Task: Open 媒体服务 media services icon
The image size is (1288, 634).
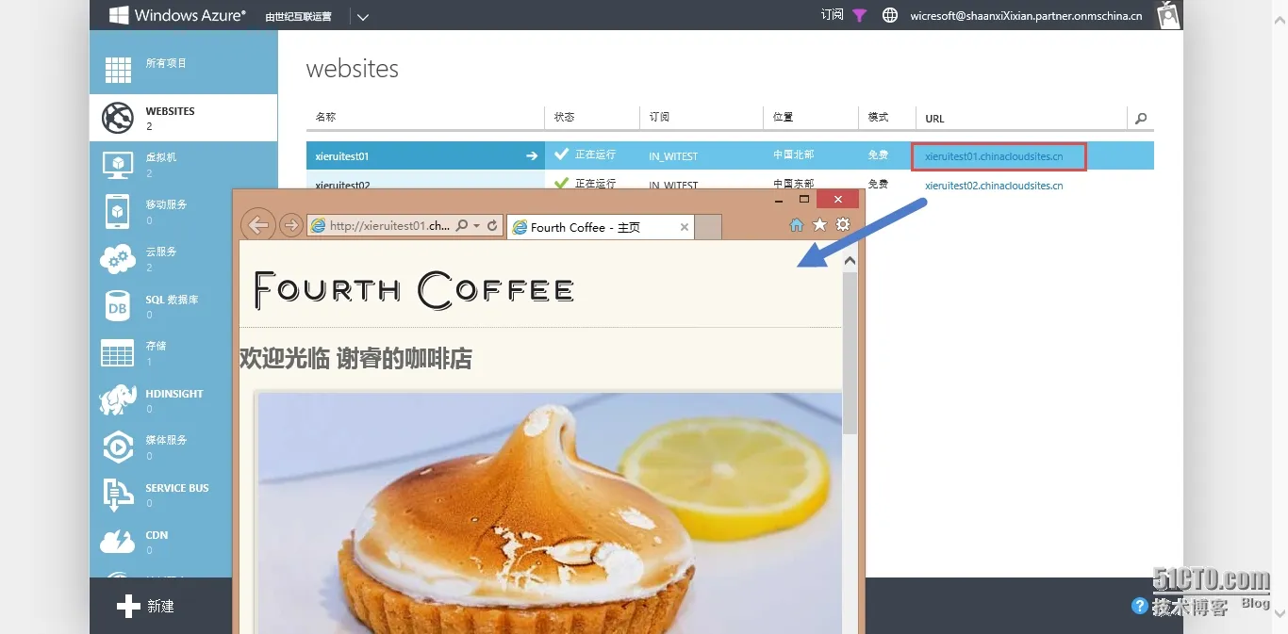Action: pos(118,447)
